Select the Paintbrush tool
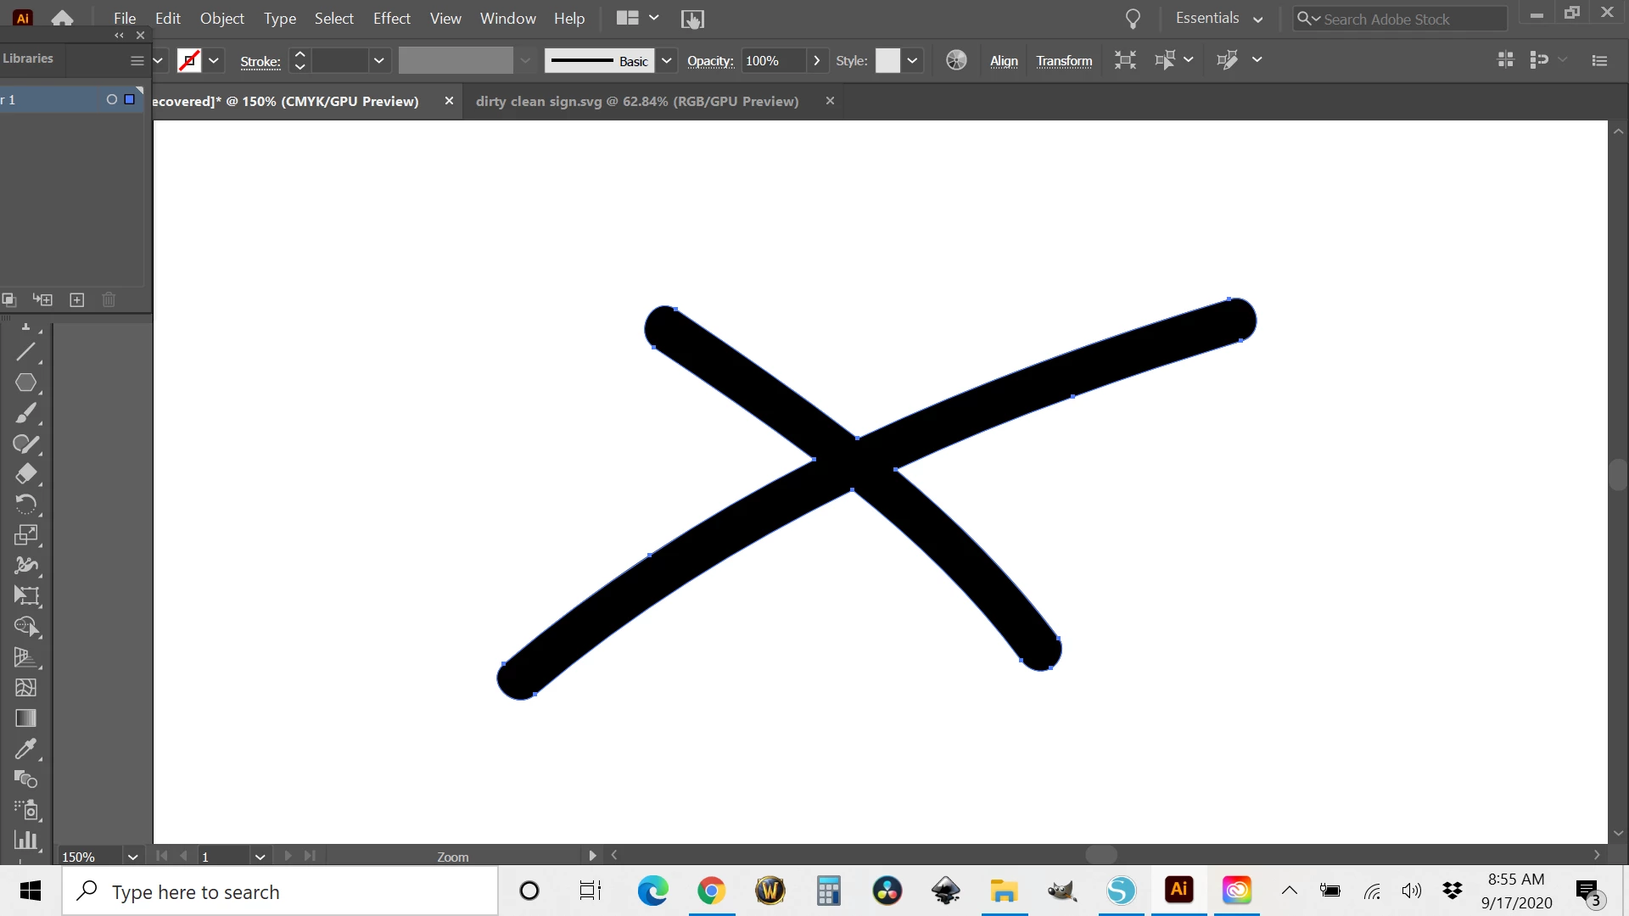The image size is (1629, 916). [x=25, y=414]
